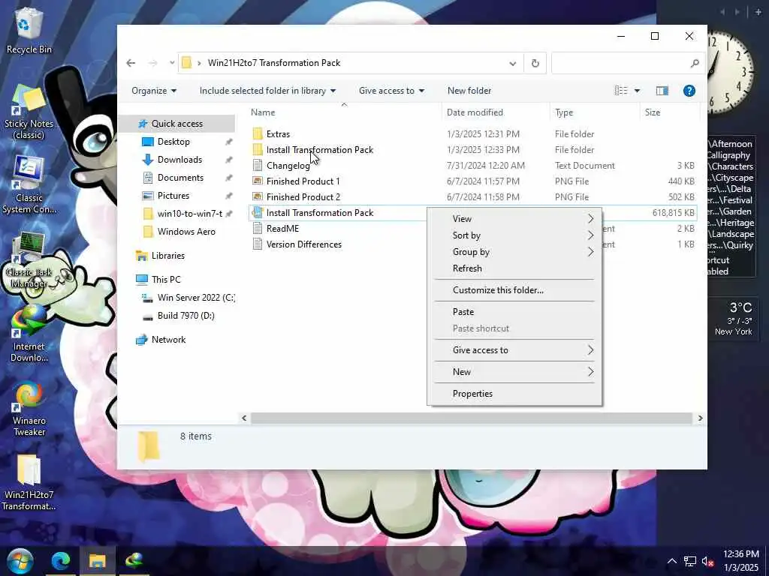Open the Recycle Bin desktop icon
The height and width of the screenshot is (576, 769).
tap(29, 30)
